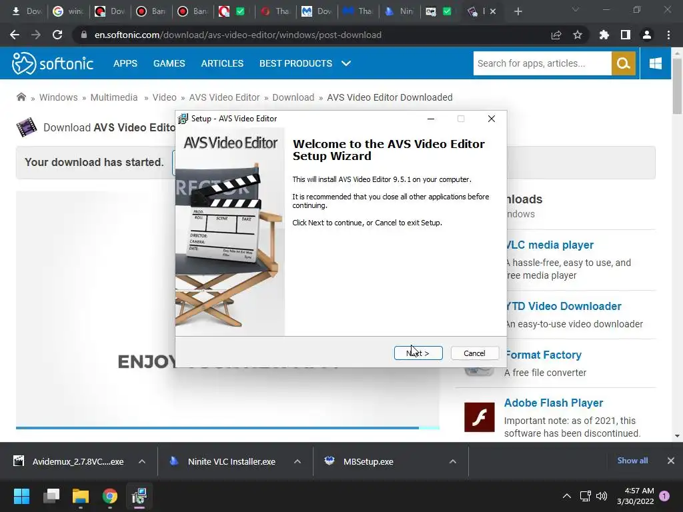Screen dimensions: 683x512
Task: Open network status tray icon
Action: coord(585,496)
